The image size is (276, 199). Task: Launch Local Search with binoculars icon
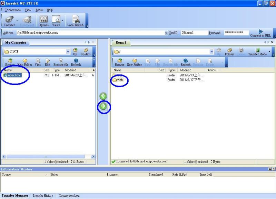pyautogui.click(x=75, y=21)
